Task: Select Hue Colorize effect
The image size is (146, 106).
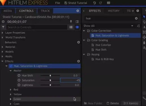Action: point(103,45)
